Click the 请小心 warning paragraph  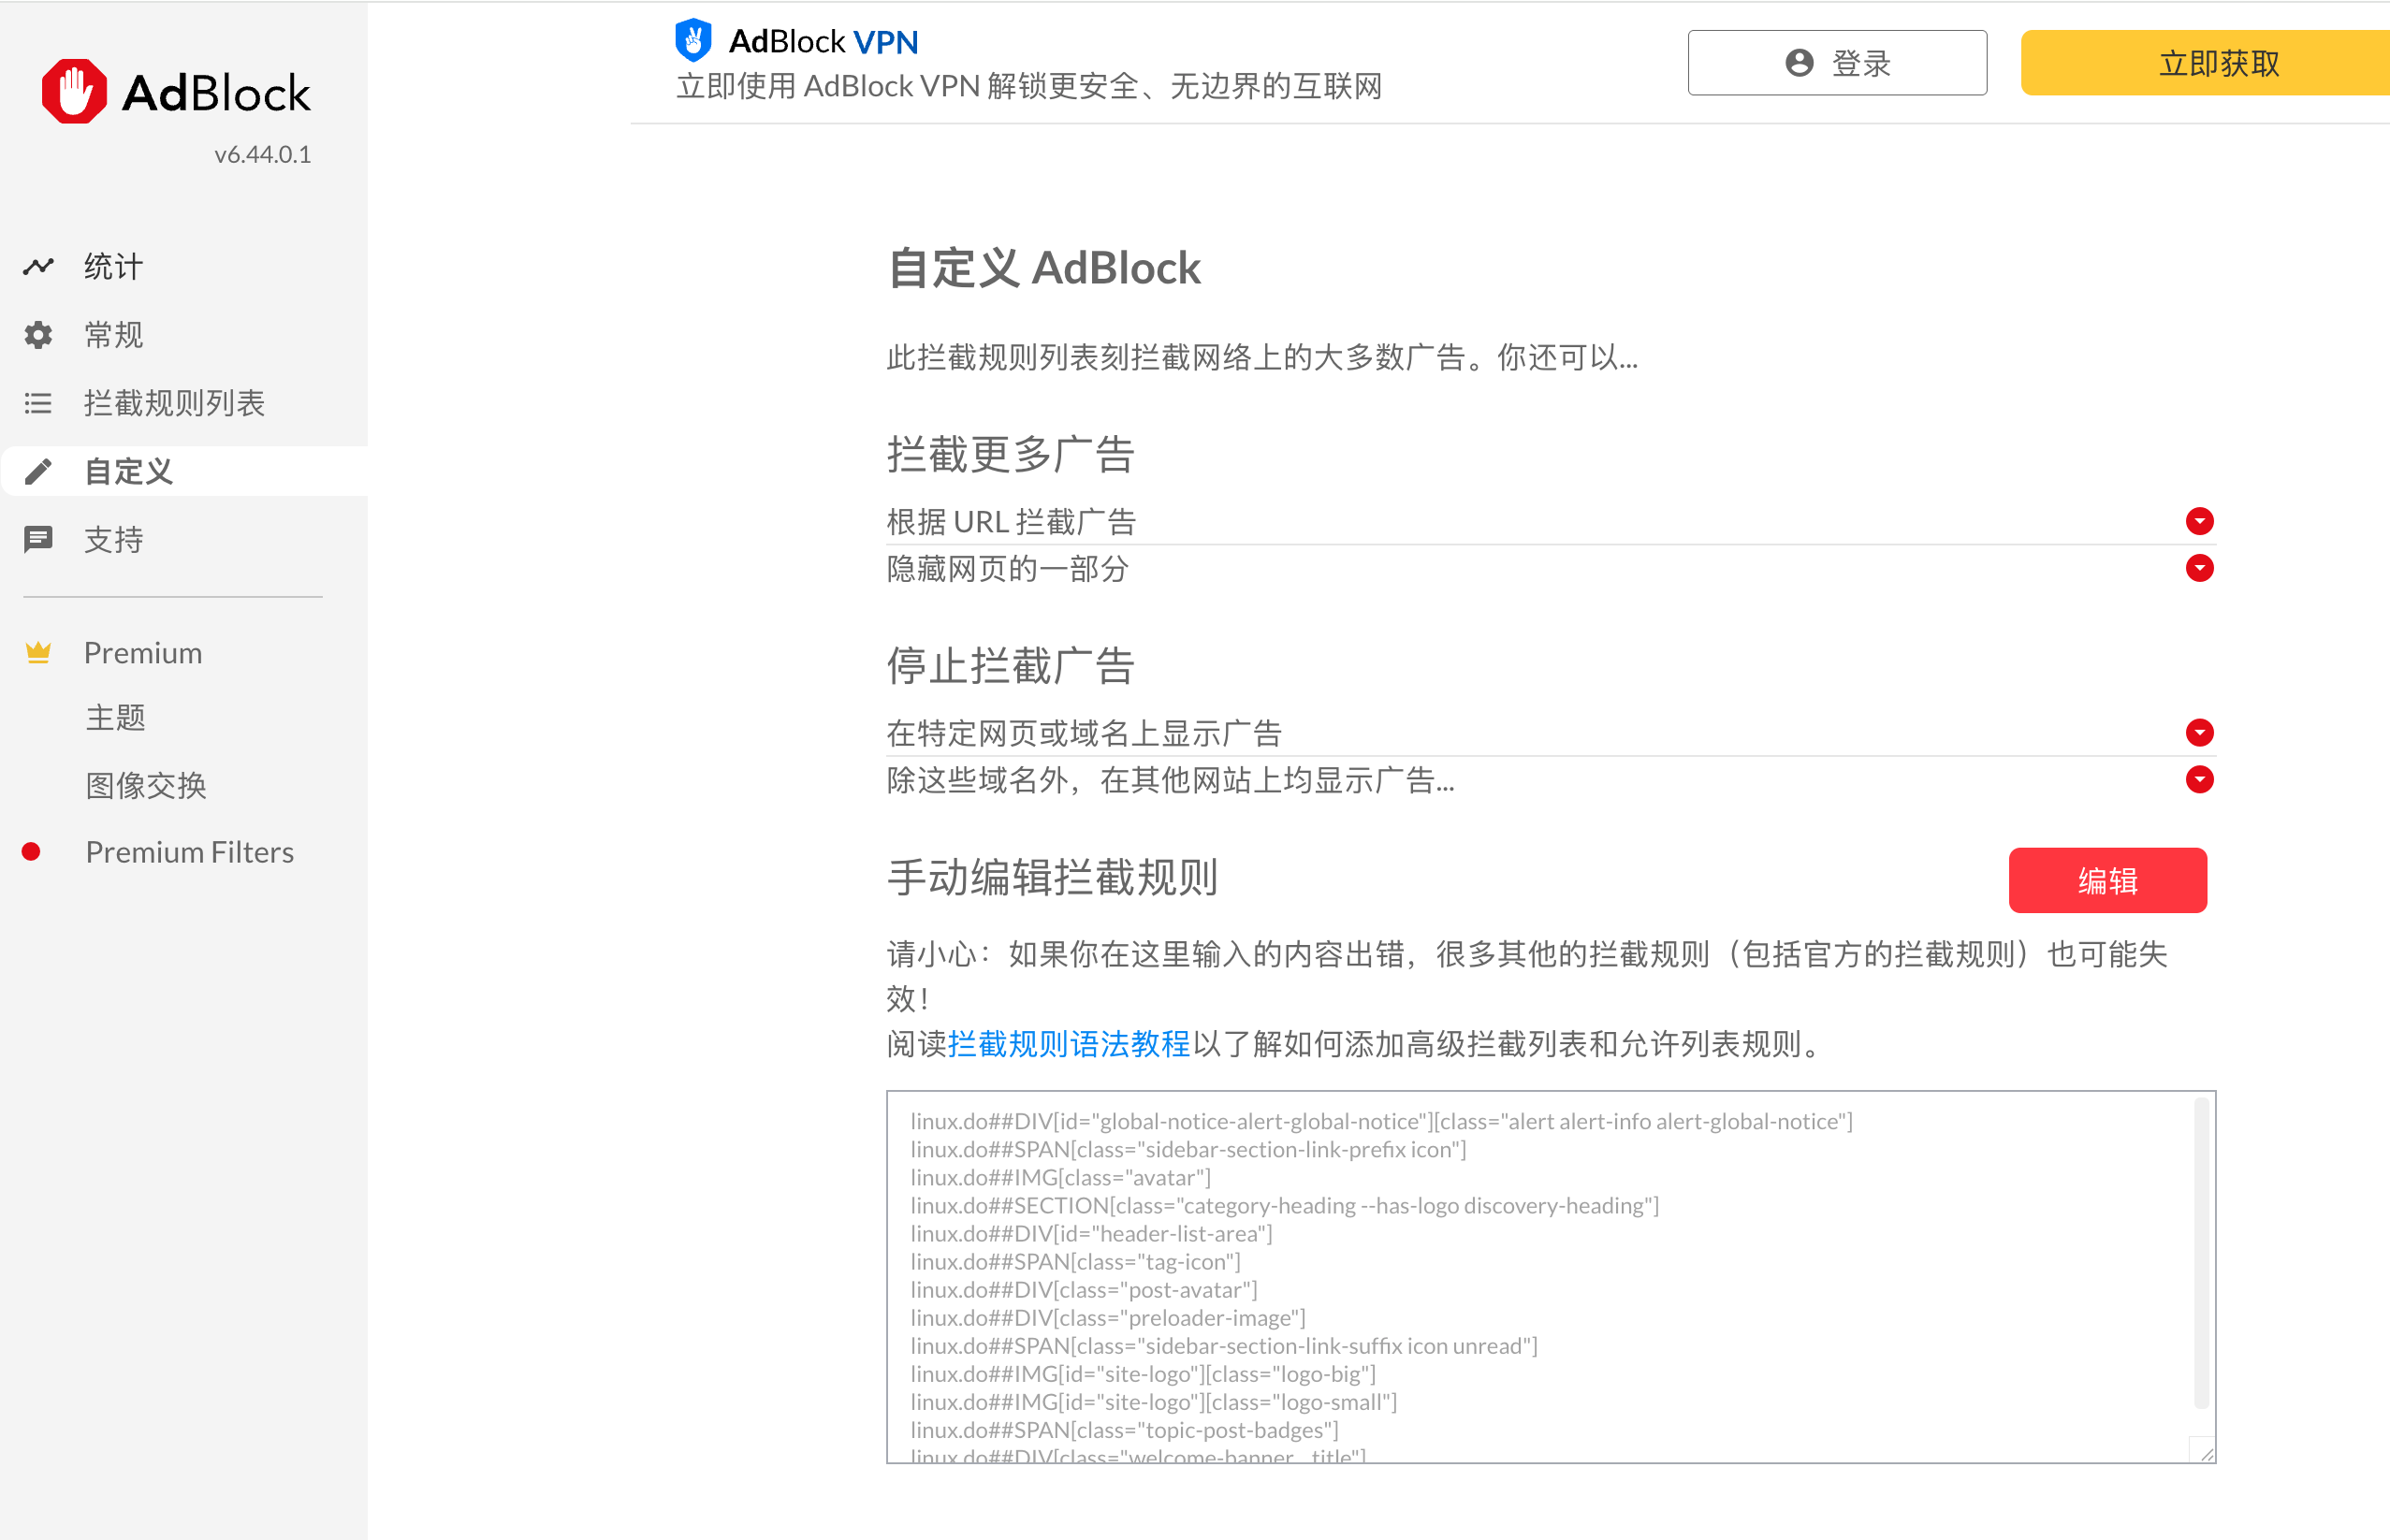pos(1527,975)
